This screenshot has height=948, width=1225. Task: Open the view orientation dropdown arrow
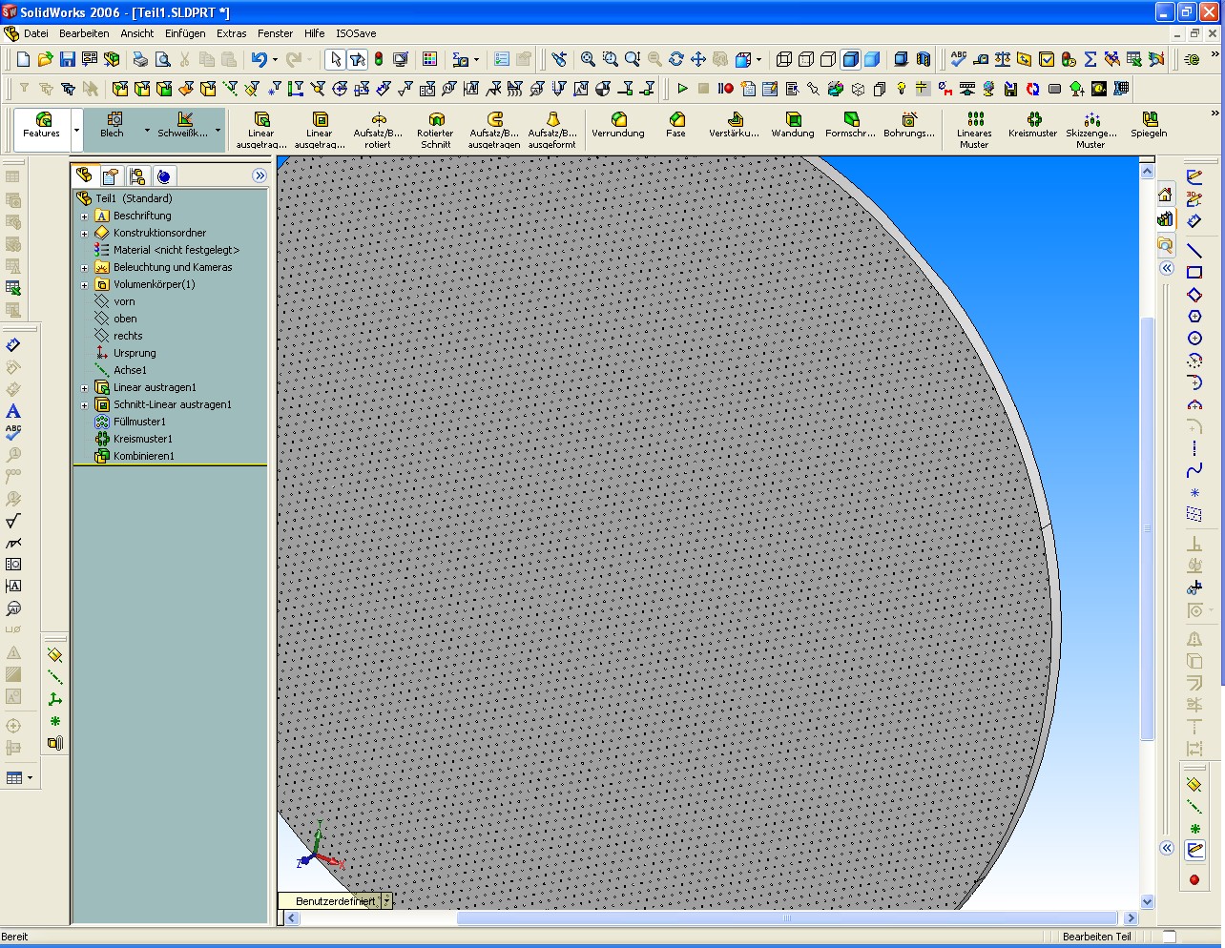(759, 59)
